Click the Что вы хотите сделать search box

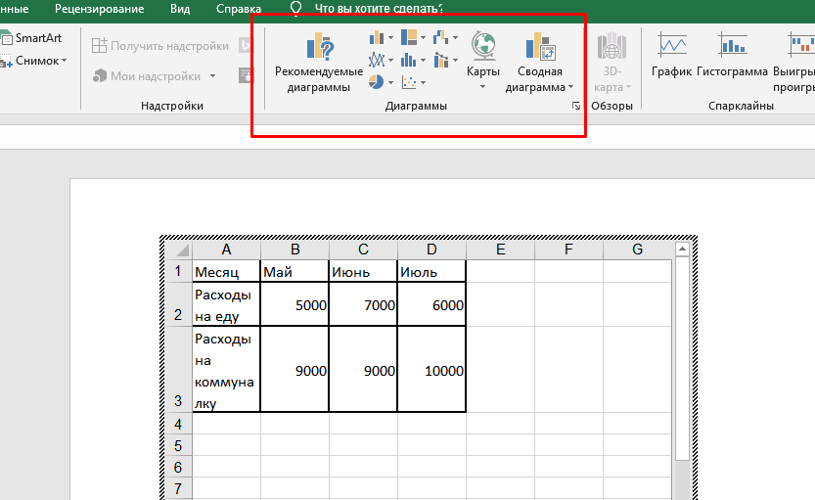coord(378,9)
